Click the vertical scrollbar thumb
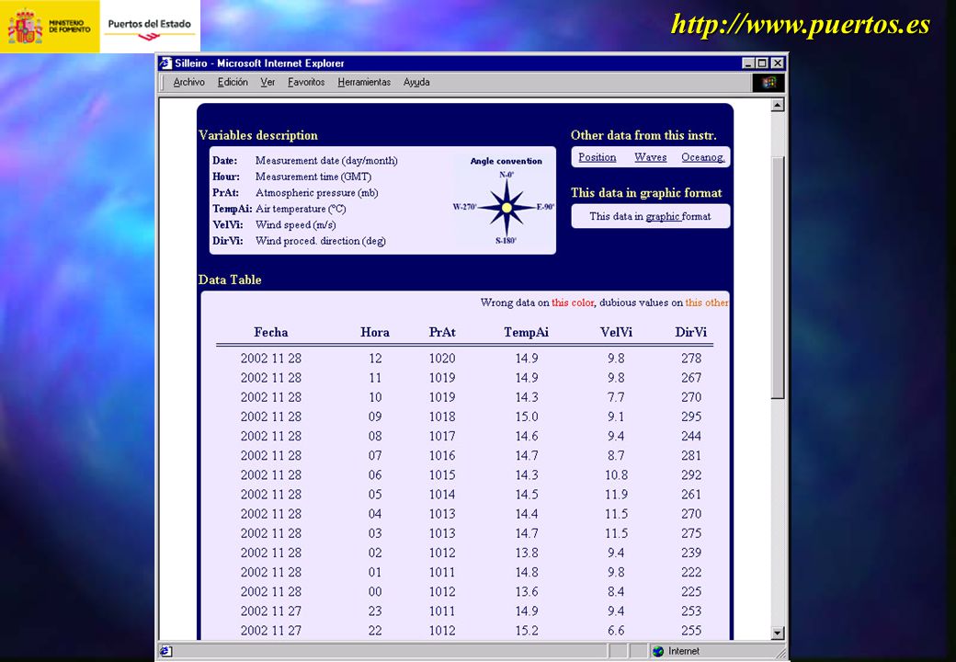 click(778, 278)
